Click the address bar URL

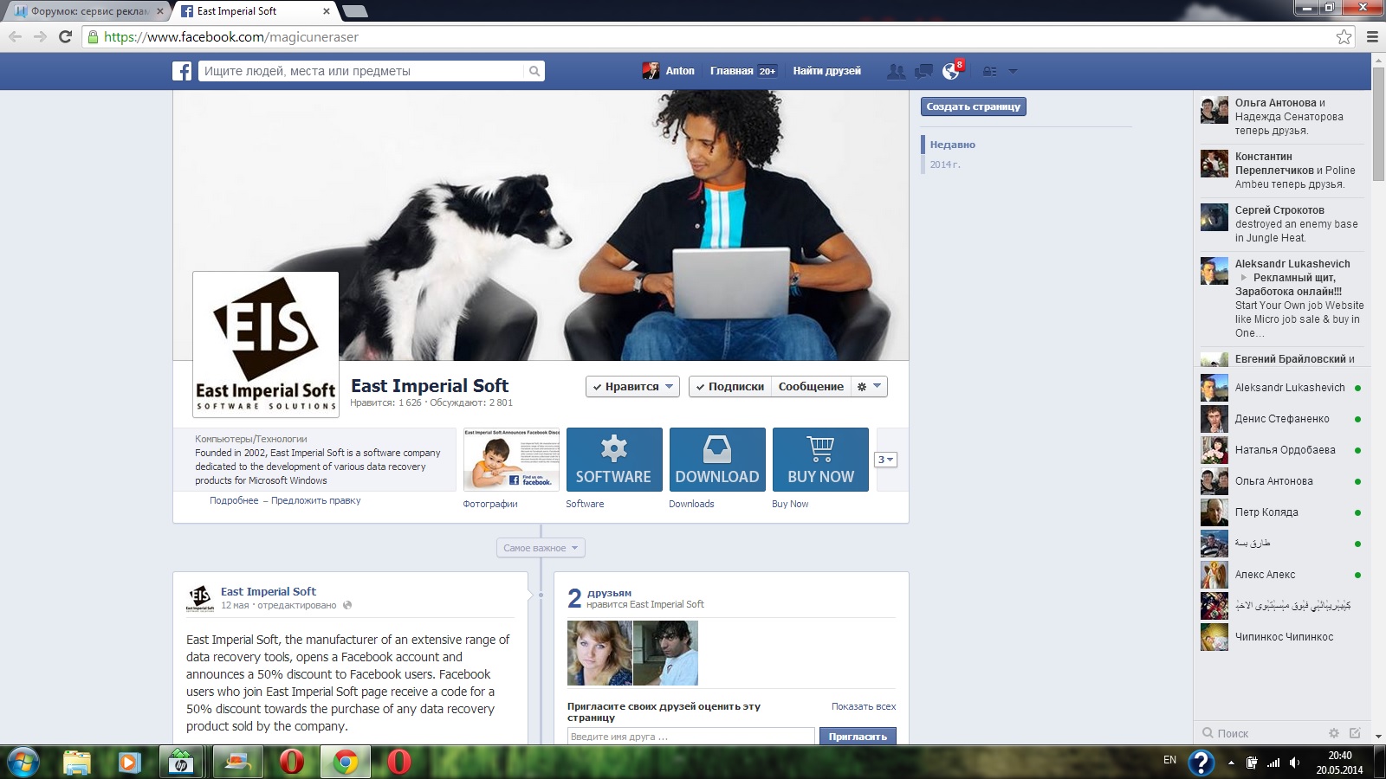click(x=230, y=36)
